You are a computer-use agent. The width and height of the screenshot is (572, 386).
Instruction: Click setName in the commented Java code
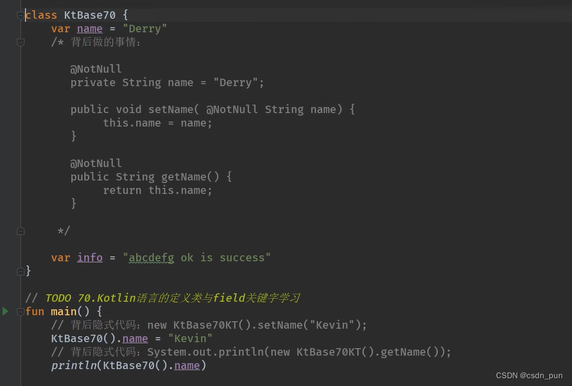point(171,109)
